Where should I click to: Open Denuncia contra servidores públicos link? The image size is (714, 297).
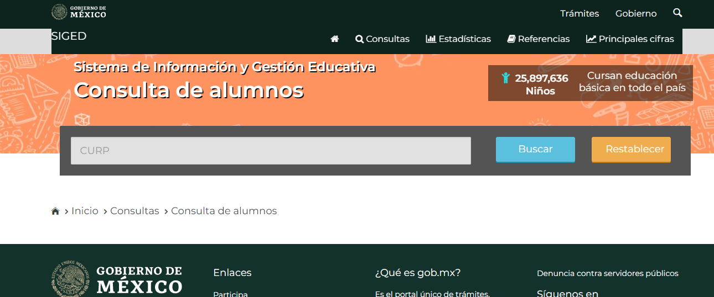click(607, 273)
